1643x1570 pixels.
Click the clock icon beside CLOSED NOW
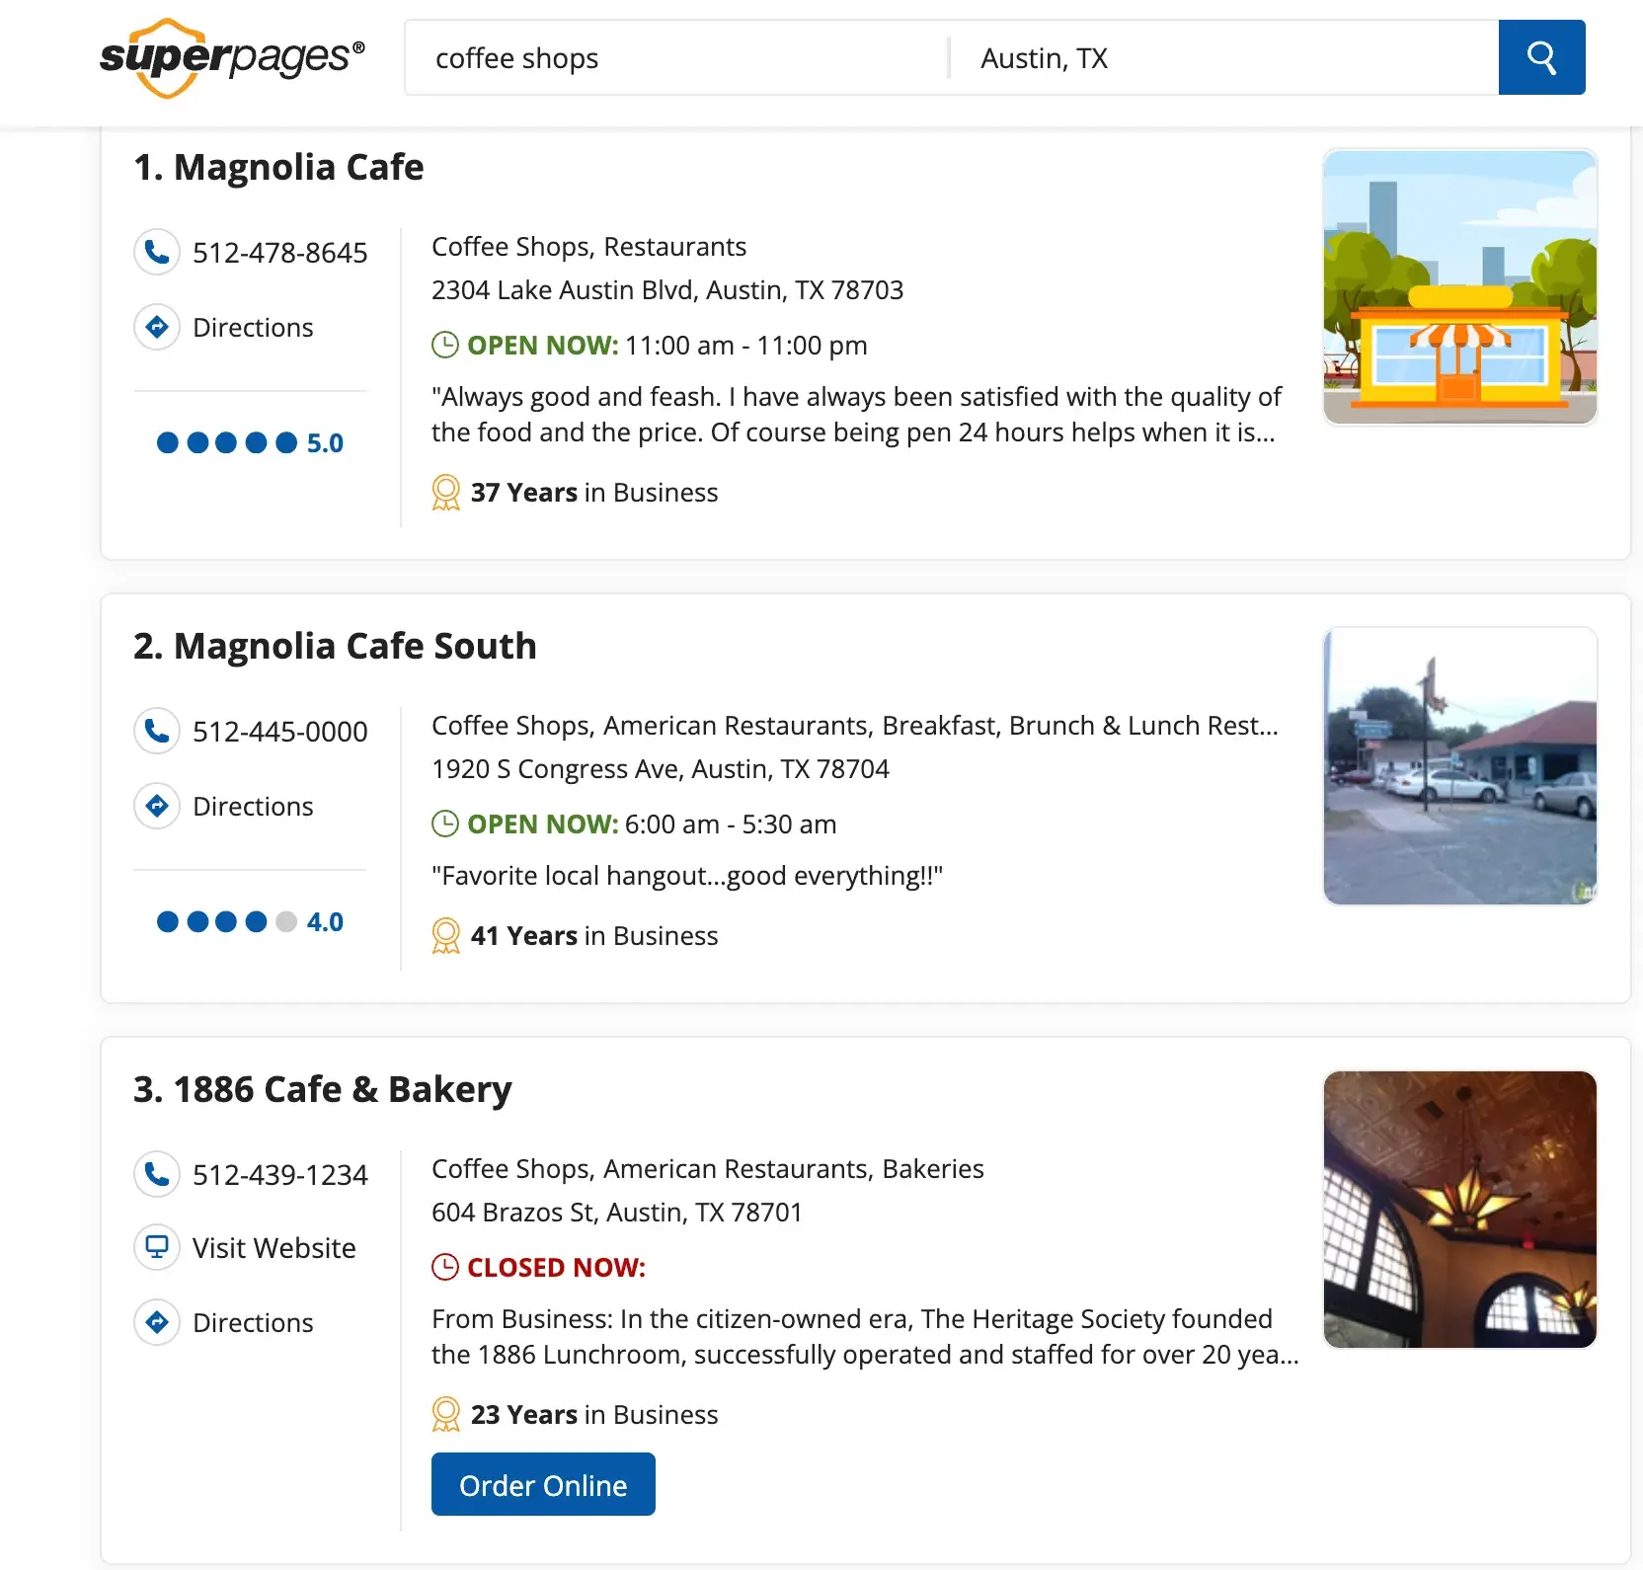point(446,1267)
